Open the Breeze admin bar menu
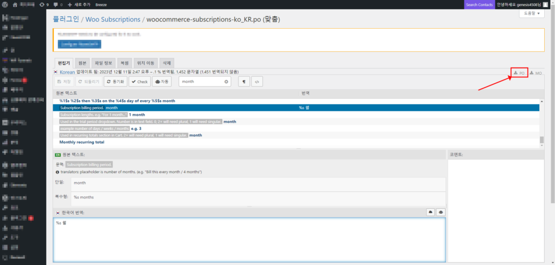Screen dimensions: 555x265 click(101, 4)
